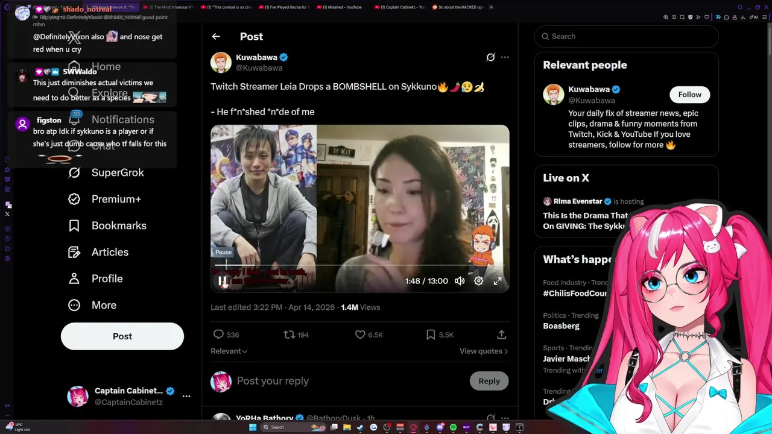Enter fullscreen on the video player
This screenshot has width=772, height=434.
(498, 281)
